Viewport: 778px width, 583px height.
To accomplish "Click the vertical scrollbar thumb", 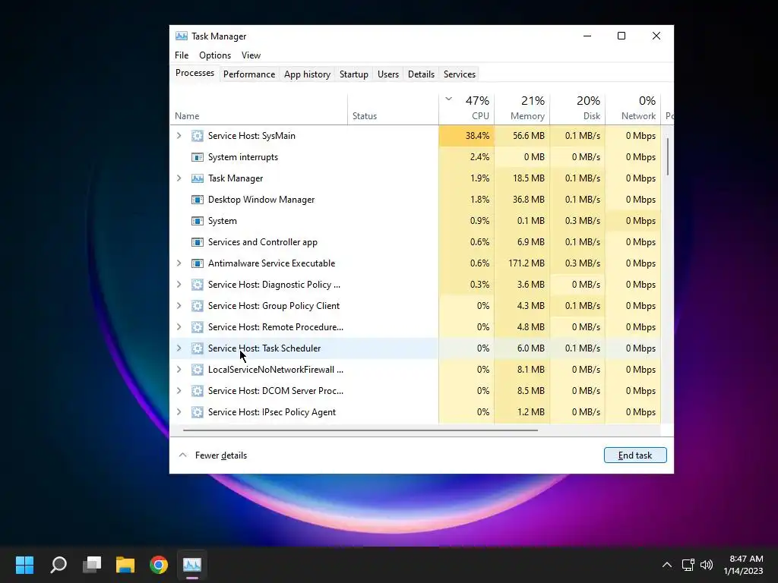I will pyautogui.click(x=668, y=156).
